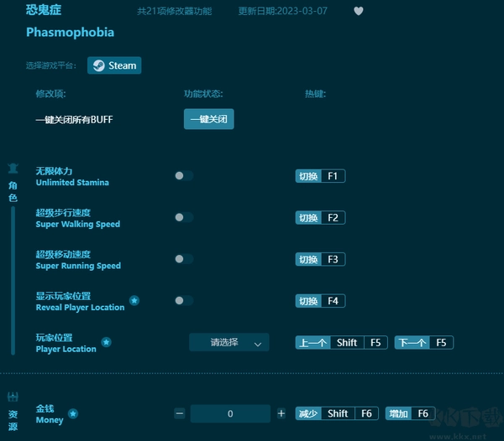
Task: Click the 上一个 Shift F5 hotkey button
Action: 341,342
